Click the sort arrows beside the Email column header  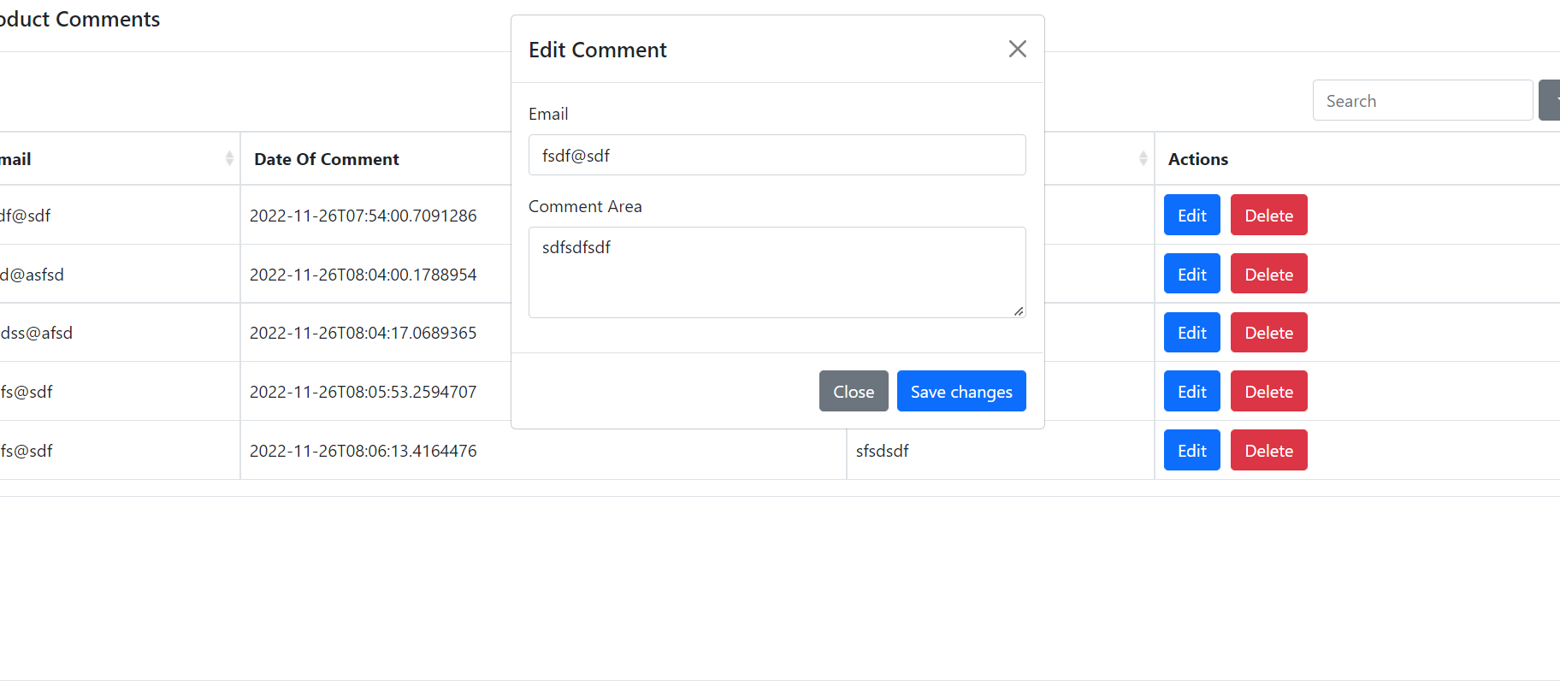[x=229, y=157]
